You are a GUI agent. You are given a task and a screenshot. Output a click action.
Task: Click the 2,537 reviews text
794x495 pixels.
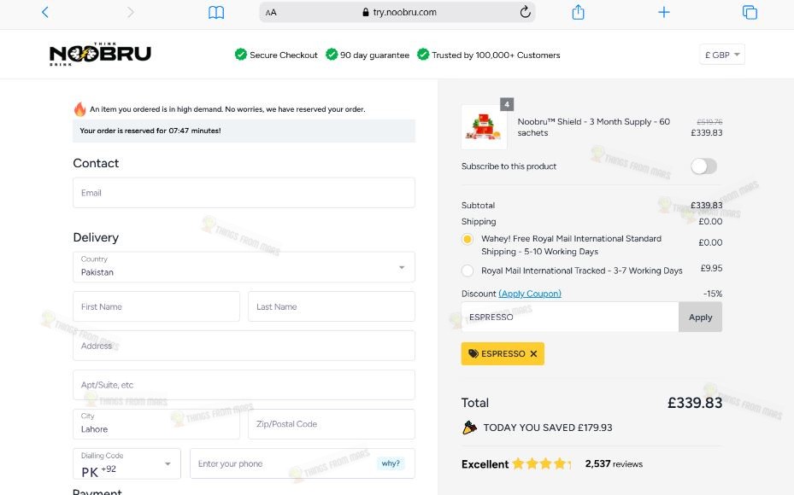point(614,463)
